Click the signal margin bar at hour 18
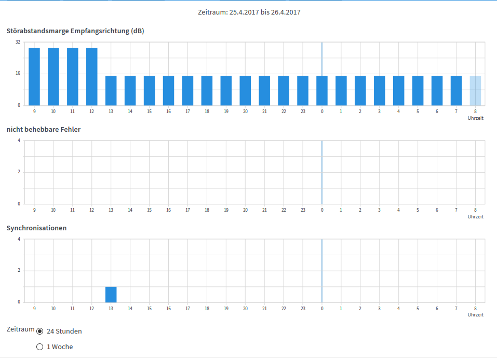 pos(207,91)
